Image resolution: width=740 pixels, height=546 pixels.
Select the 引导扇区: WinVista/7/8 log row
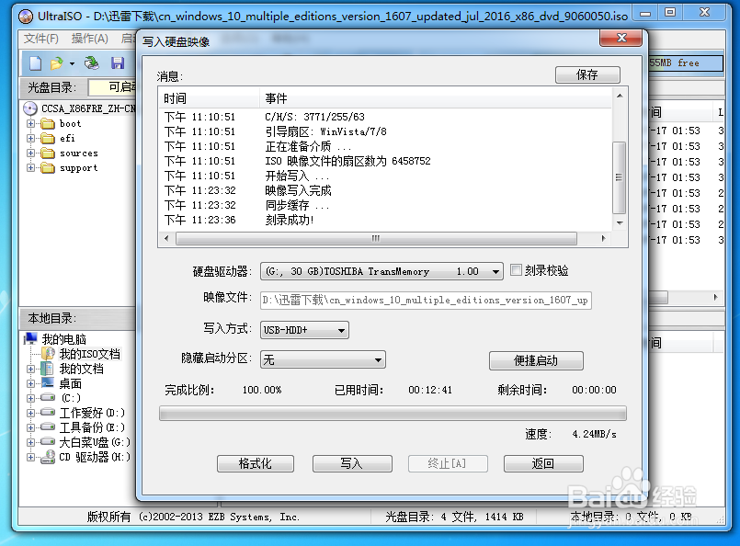(385, 131)
